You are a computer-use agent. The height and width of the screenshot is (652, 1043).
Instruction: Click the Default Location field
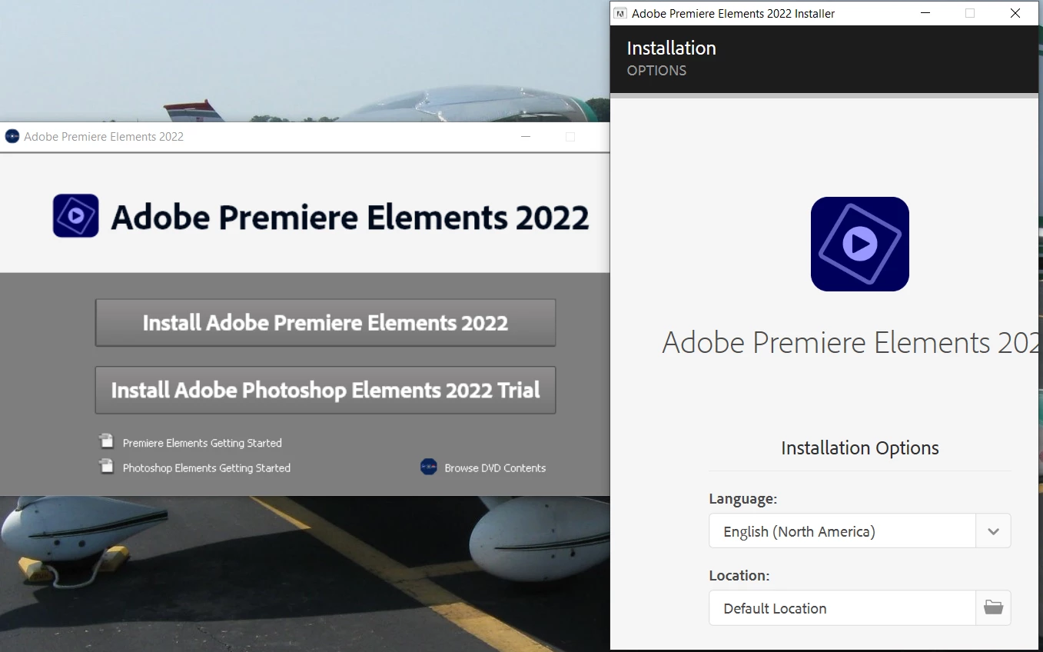[x=842, y=608]
